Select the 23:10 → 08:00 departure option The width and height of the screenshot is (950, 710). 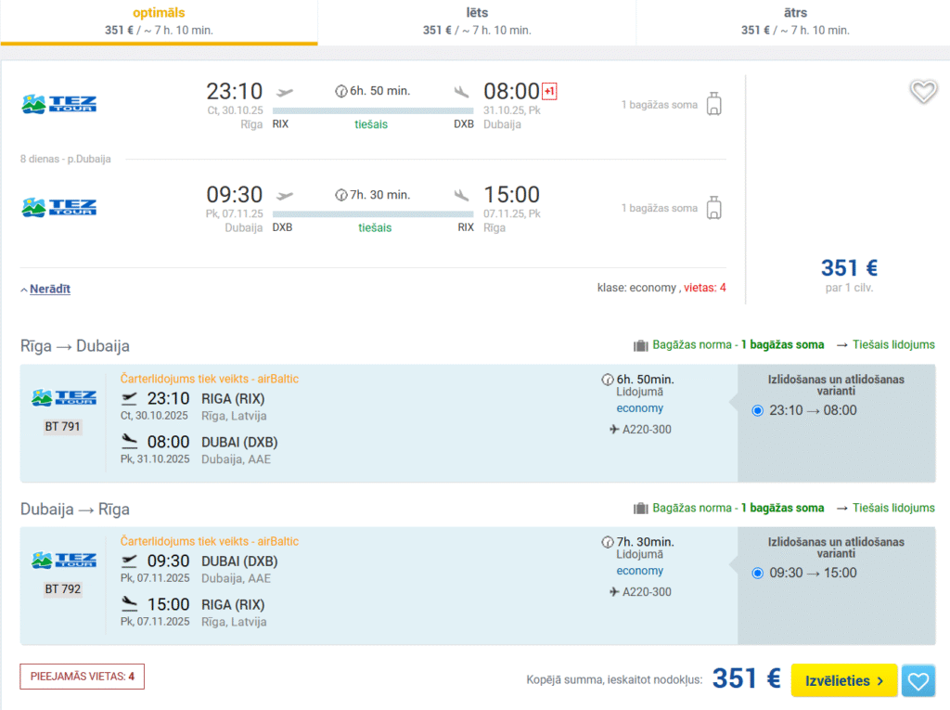tap(758, 410)
